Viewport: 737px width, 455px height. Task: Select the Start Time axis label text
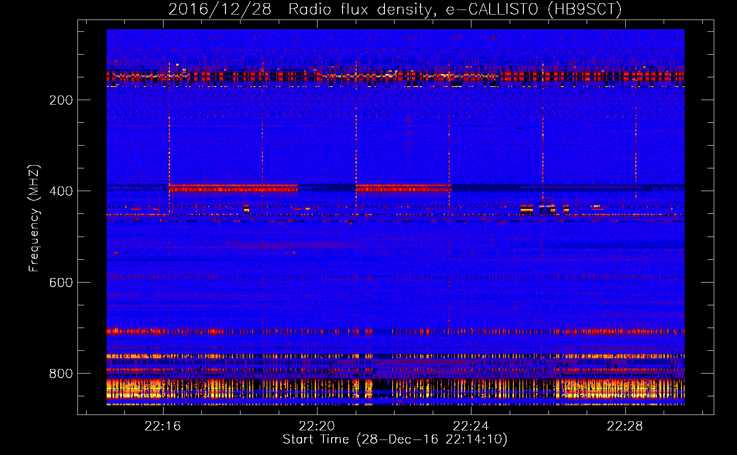(x=395, y=440)
